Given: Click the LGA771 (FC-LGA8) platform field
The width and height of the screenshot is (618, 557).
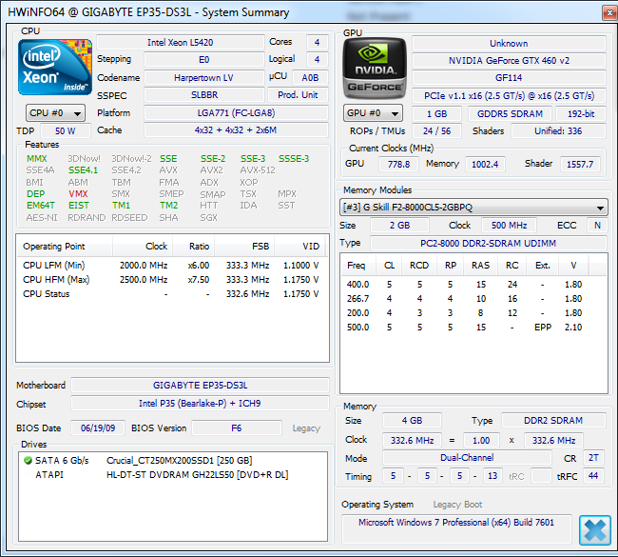Looking at the screenshot, I should pos(236,113).
